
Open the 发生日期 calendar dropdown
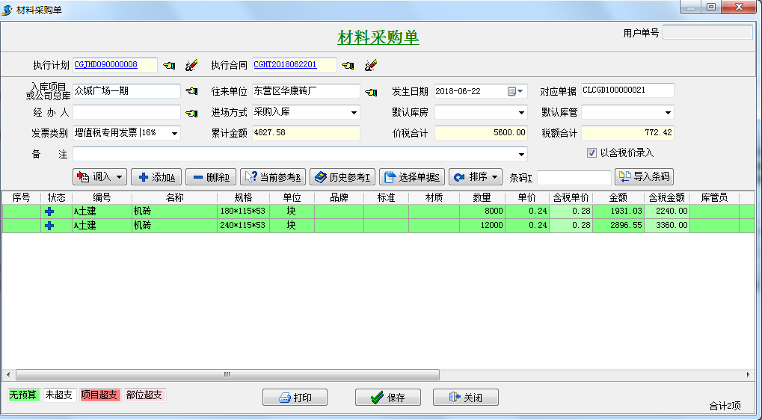[x=521, y=91]
